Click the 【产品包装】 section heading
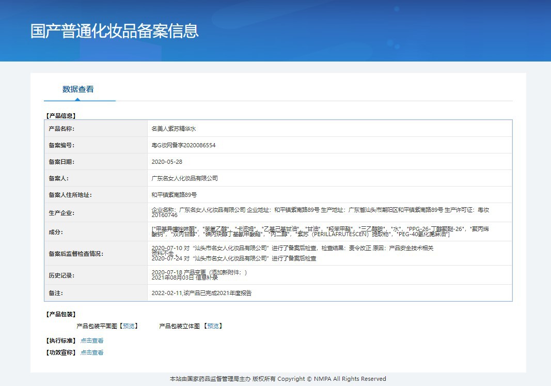 click(x=60, y=314)
